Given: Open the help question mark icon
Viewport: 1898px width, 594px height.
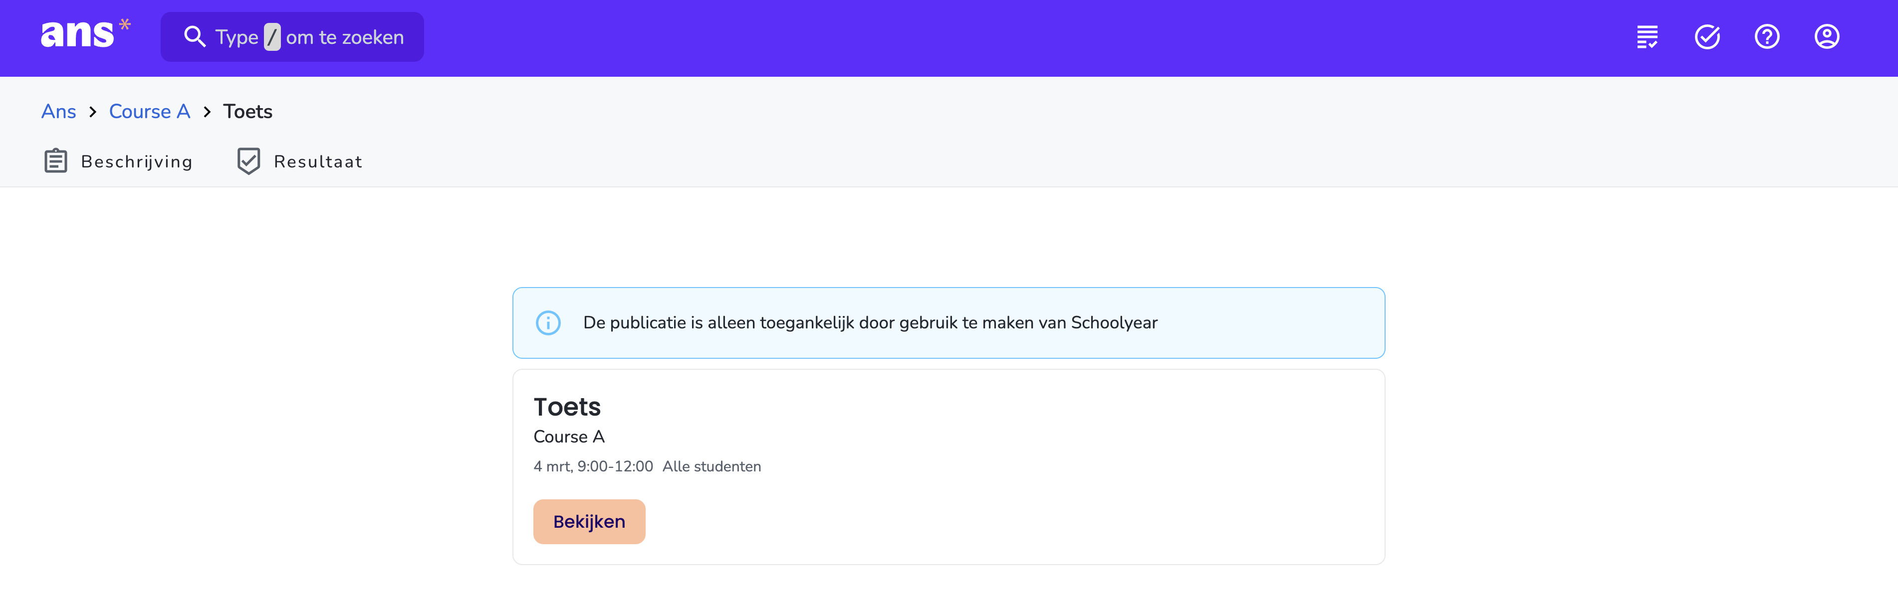Looking at the screenshot, I should pyautogui.click(x=1767, y=37).
